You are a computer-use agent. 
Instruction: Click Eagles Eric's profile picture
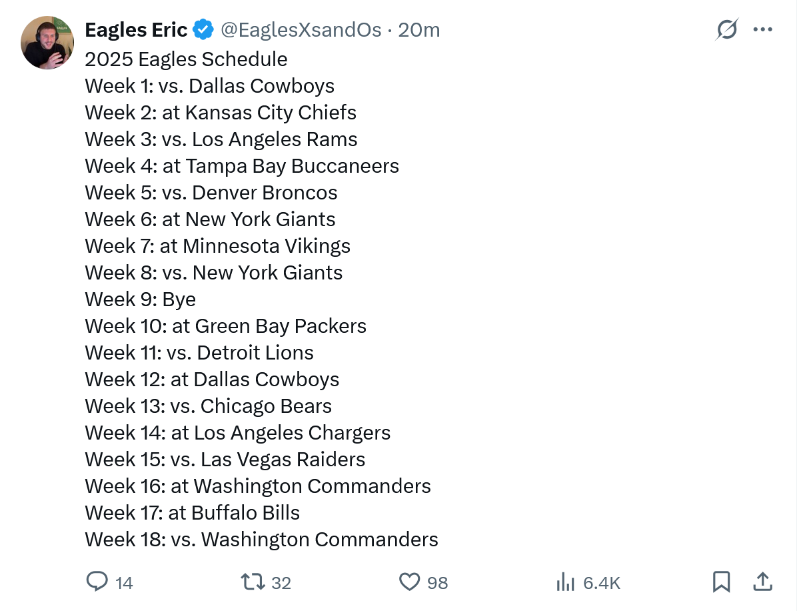(x=47, y=43)
